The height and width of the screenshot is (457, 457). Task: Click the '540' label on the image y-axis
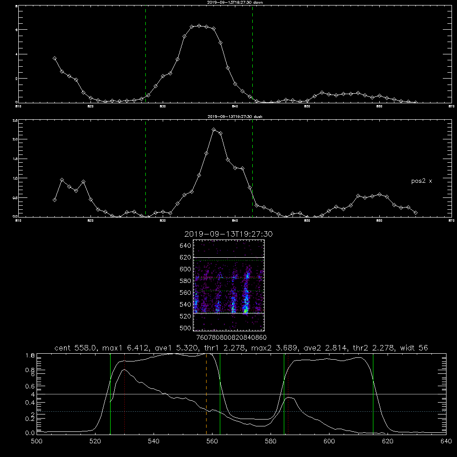coord(186,304)
